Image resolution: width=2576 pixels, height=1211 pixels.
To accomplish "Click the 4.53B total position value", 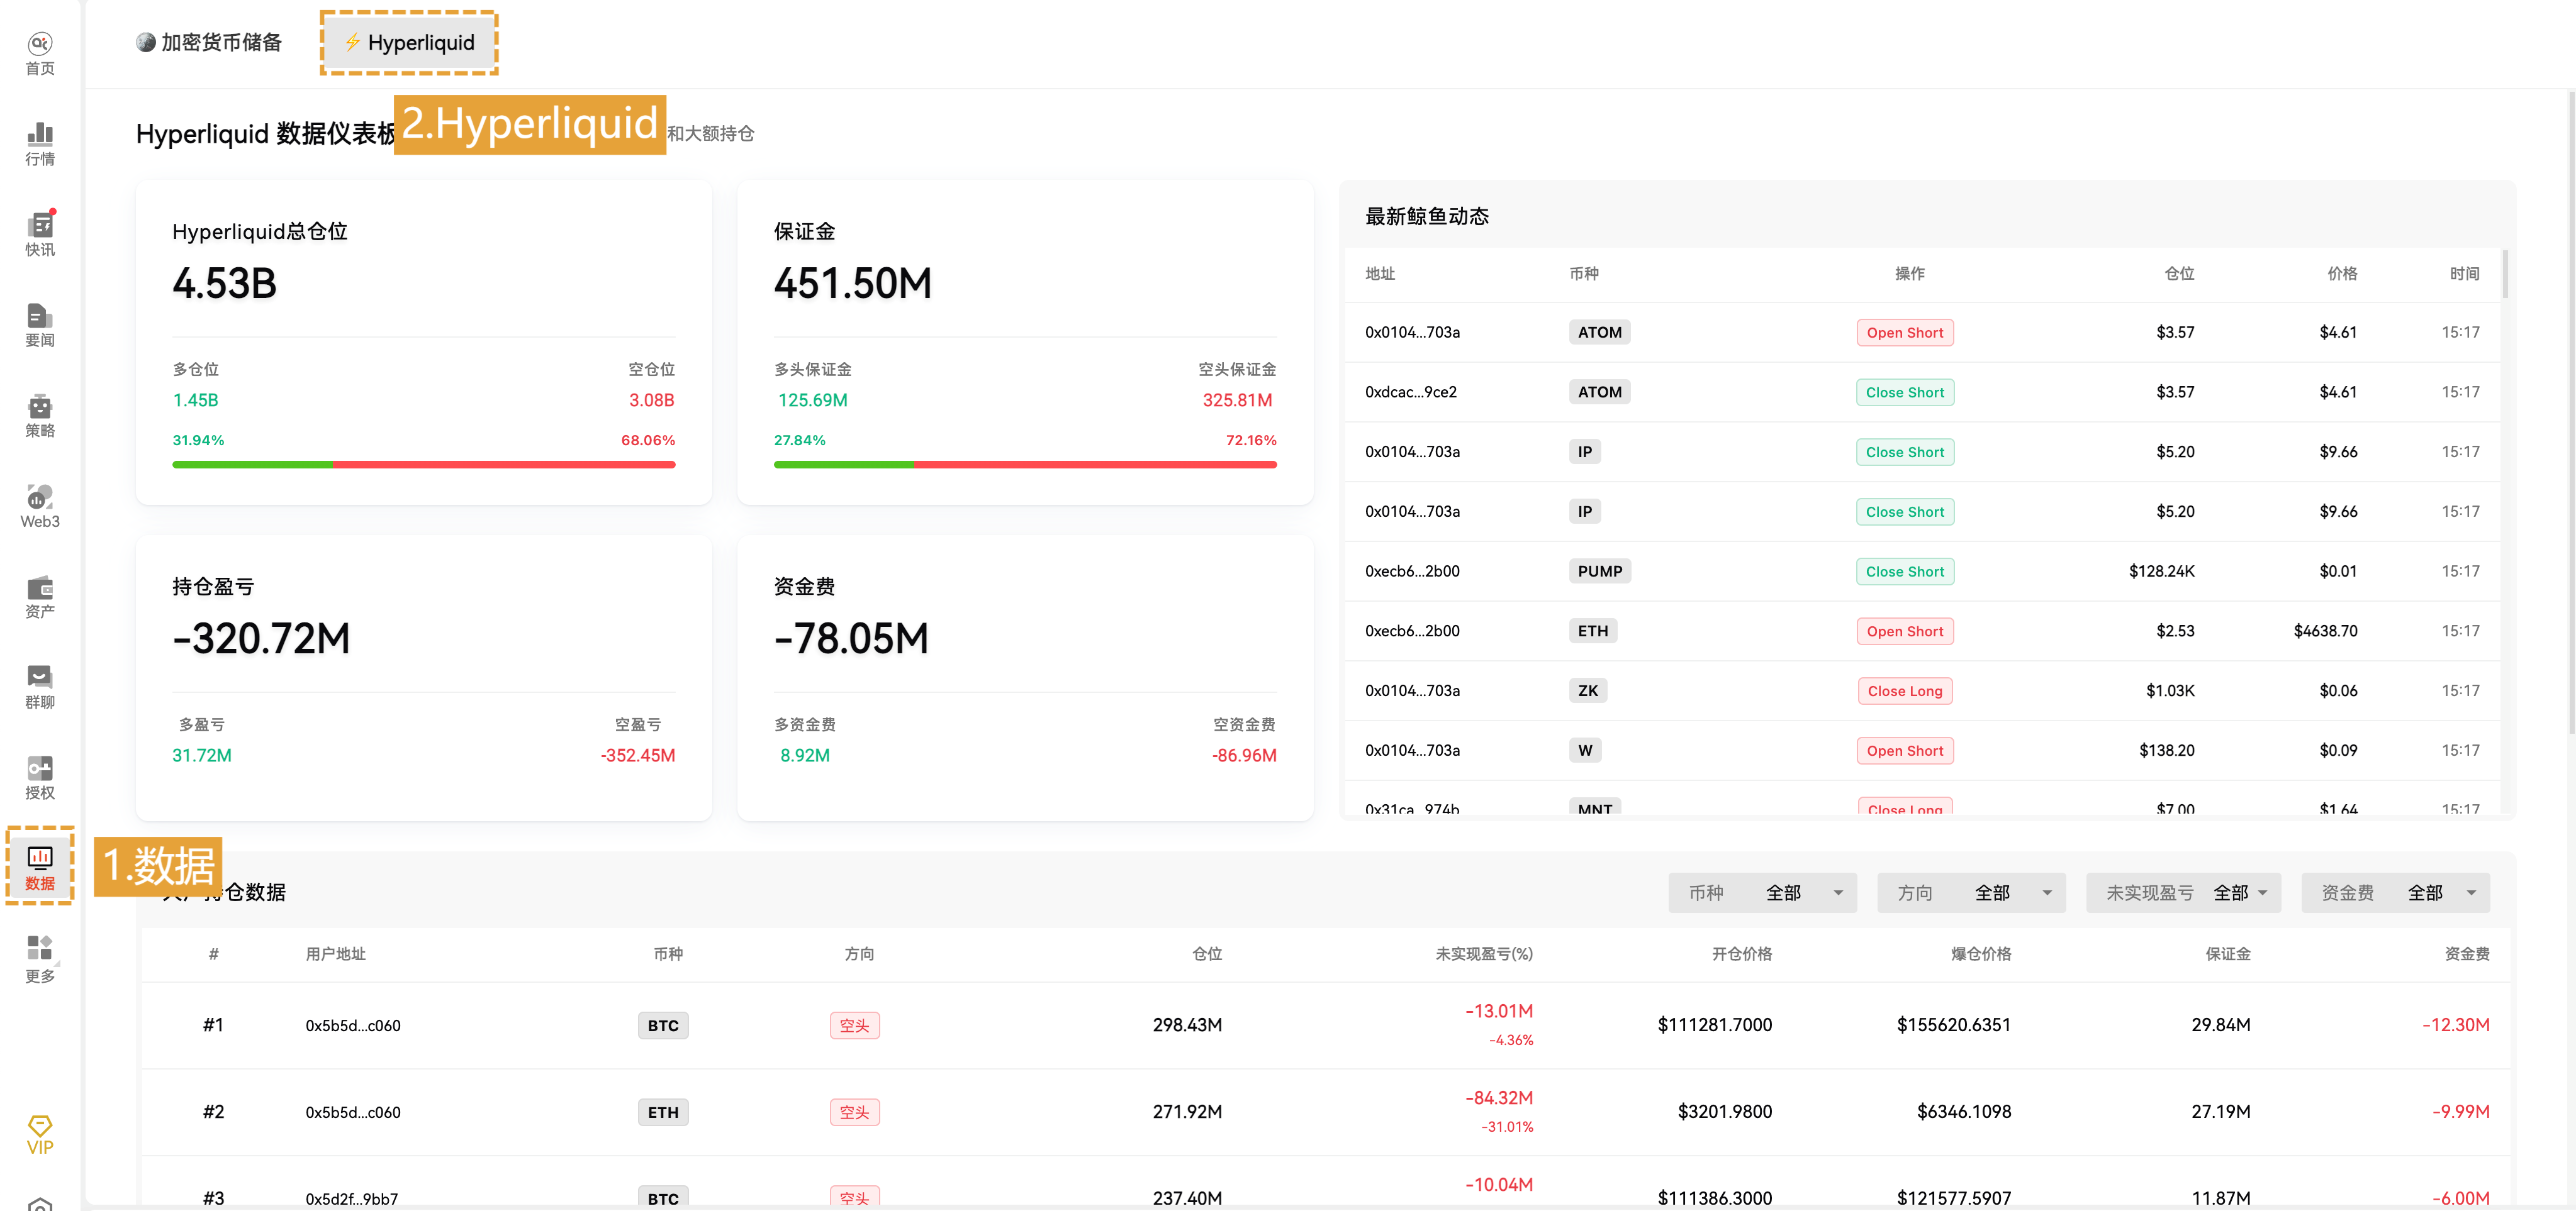I will [224, 284].
